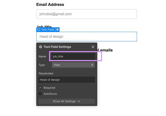Click the Autofocus label text
Image resolution: width=166 pixels, height=116 pixels.
(50, 94)
